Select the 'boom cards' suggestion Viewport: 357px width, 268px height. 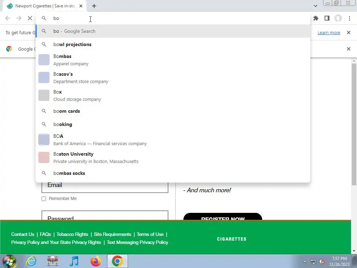pos(173,111)
